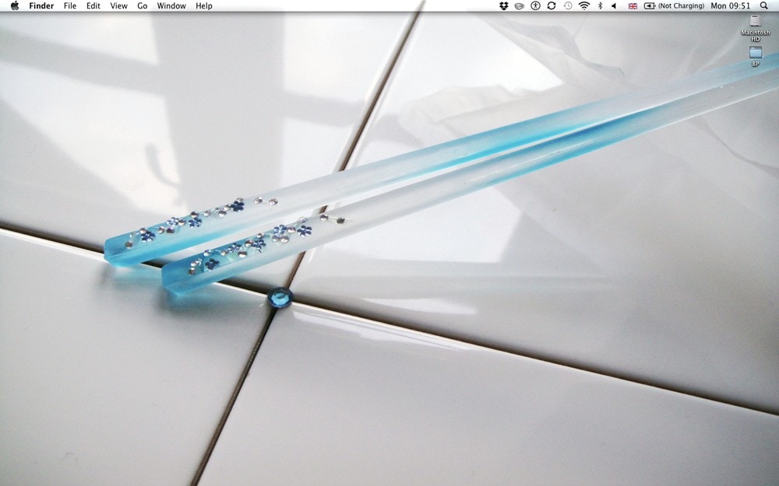Select the BP folder on desktop

[x=755, y=53]
